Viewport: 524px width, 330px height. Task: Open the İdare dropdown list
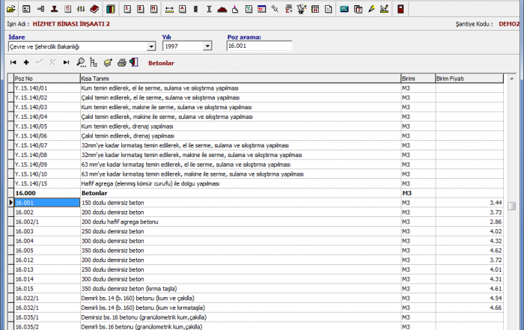pos(152,46)
